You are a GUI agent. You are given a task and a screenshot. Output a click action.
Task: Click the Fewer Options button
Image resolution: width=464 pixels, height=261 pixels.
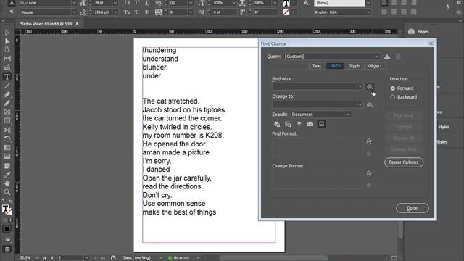[404, 162]
